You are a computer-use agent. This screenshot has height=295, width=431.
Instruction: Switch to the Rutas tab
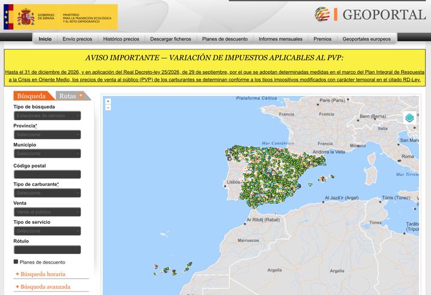pos(72,96)
